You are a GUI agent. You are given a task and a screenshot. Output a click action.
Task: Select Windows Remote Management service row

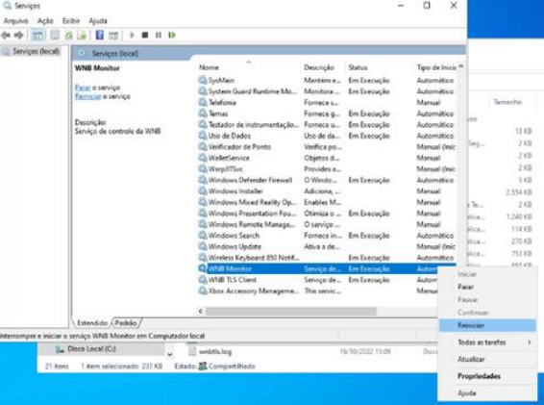[326, 224]
